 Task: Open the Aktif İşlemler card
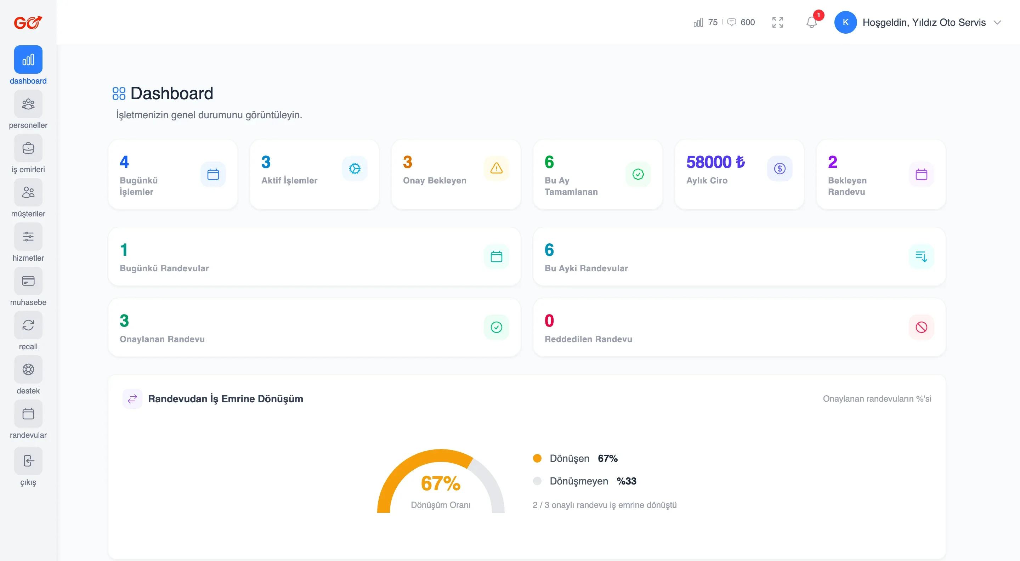(x=314, y=175)
